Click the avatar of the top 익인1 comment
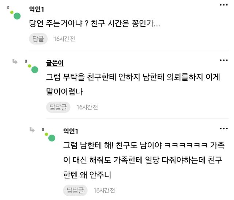Screen dimensions: 234x200 coord(16,16)
